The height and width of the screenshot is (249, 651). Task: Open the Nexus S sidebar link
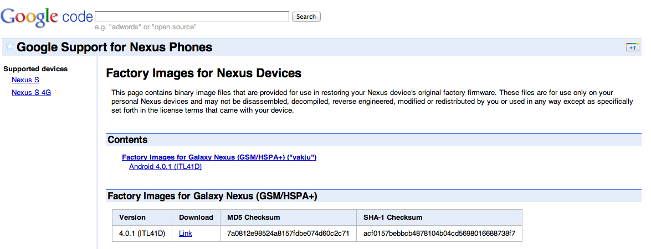25,80
